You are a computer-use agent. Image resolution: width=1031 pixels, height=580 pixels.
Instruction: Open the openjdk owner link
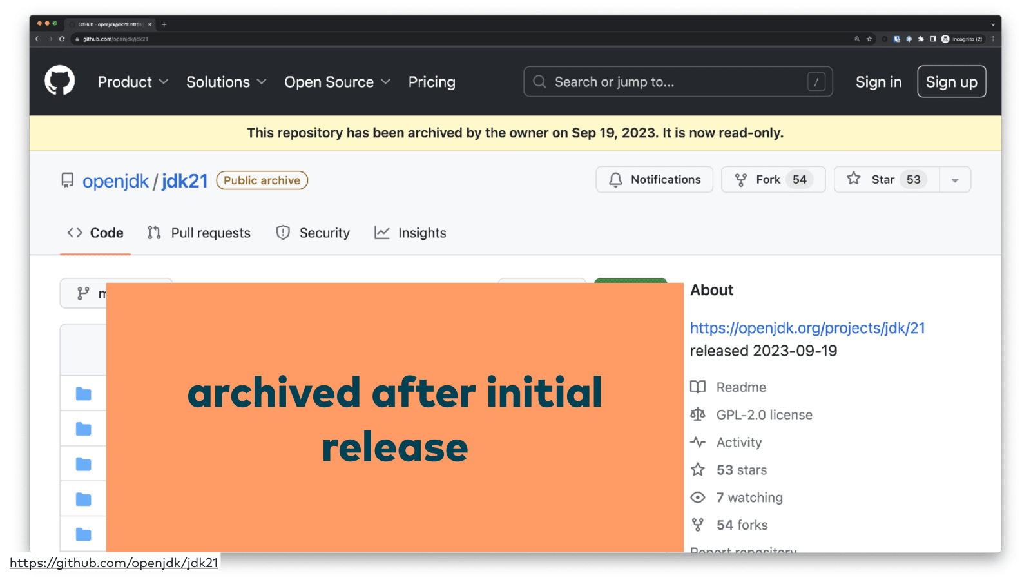coord(115,181)
